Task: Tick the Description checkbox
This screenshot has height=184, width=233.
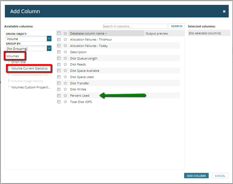Action: click(59, 52)
